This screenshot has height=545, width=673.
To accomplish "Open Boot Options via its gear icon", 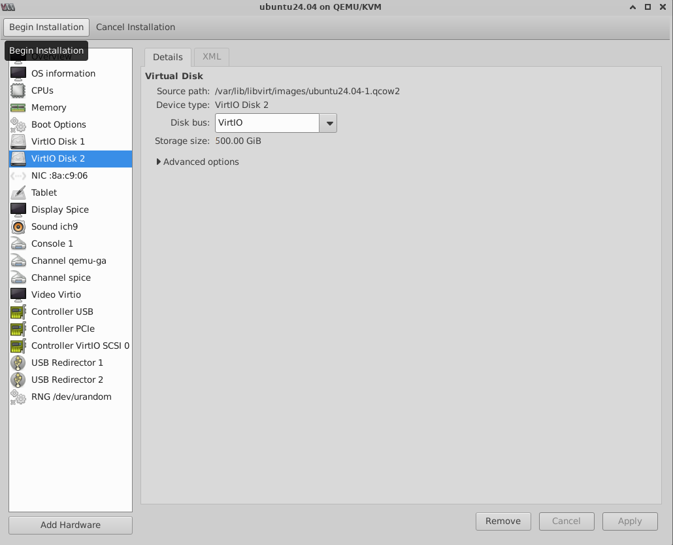I will click(18, 124).
